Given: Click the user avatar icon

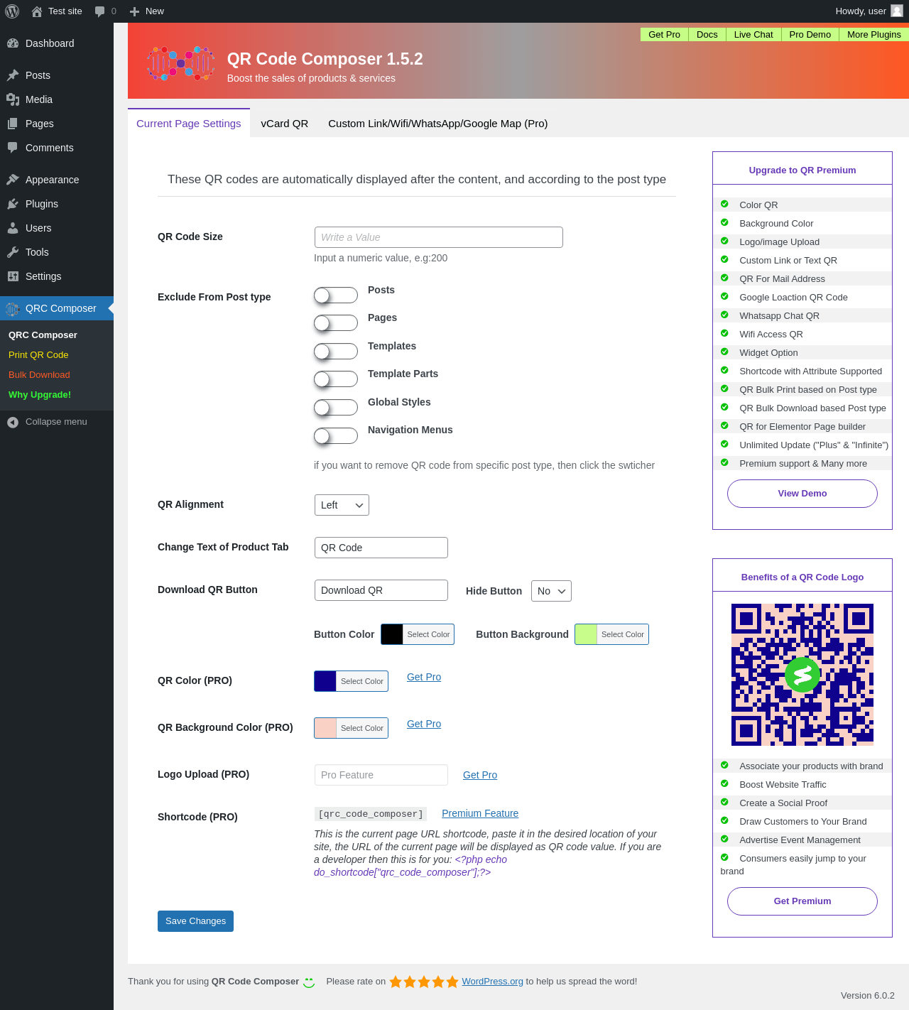Looking at the screenshot, I should (x=897, y=11).
